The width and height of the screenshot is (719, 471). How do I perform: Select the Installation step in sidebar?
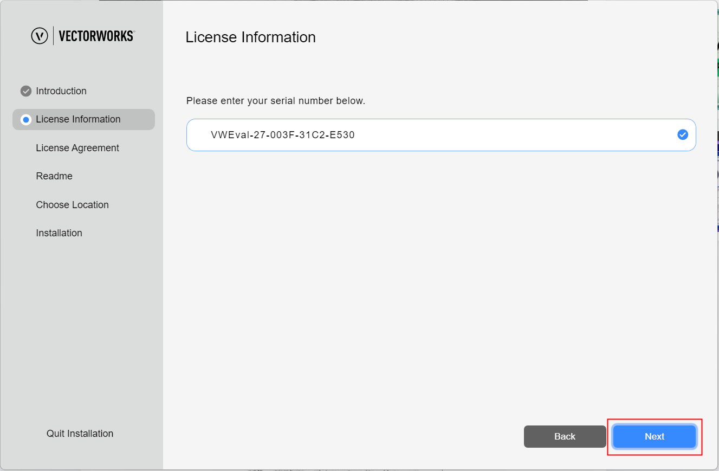(59, 233)
